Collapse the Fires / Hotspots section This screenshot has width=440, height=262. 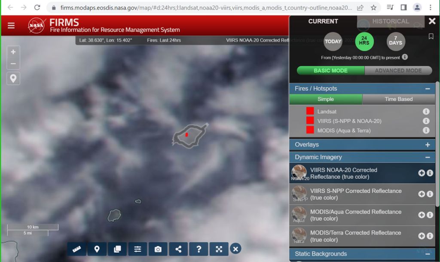427,89
